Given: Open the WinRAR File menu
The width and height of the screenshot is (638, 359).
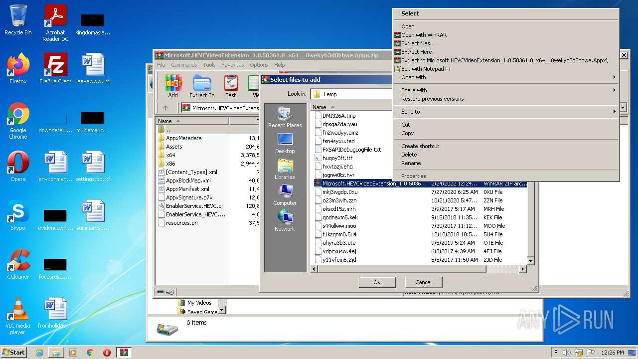Looking at the screenshot, I should pos(161,65).
